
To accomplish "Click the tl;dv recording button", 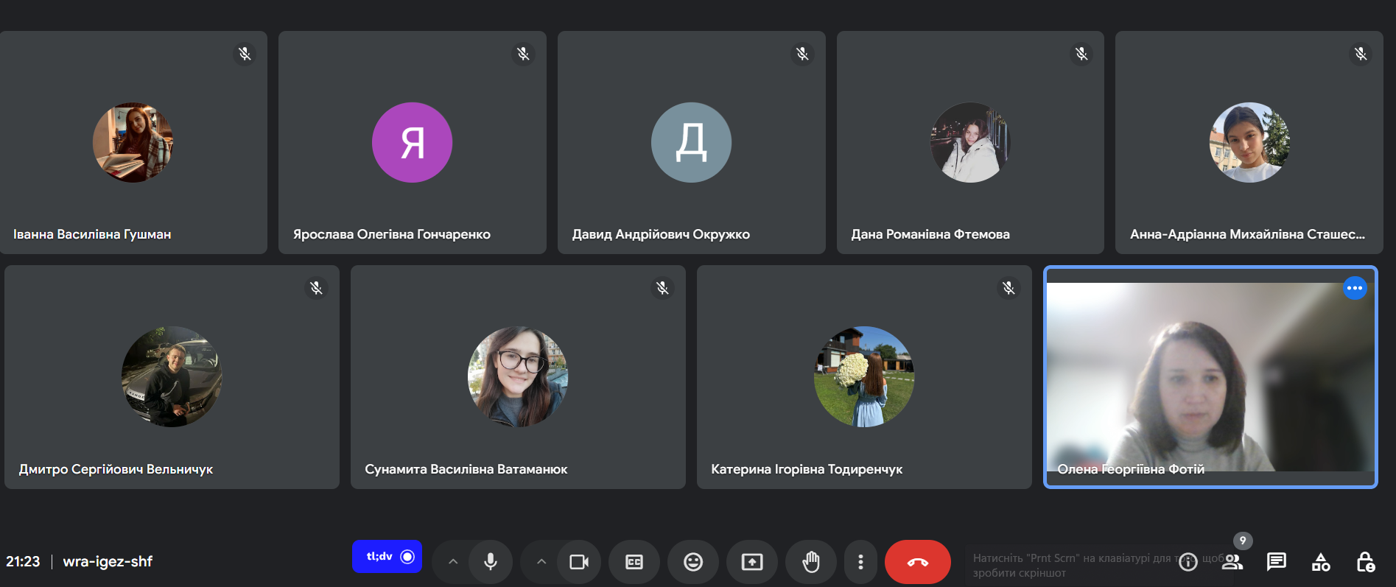I will tap(387, 557).
